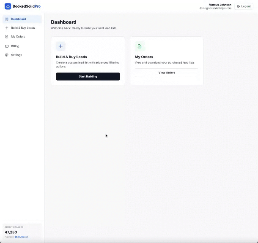Click the My Orders card title

[144, 57]
